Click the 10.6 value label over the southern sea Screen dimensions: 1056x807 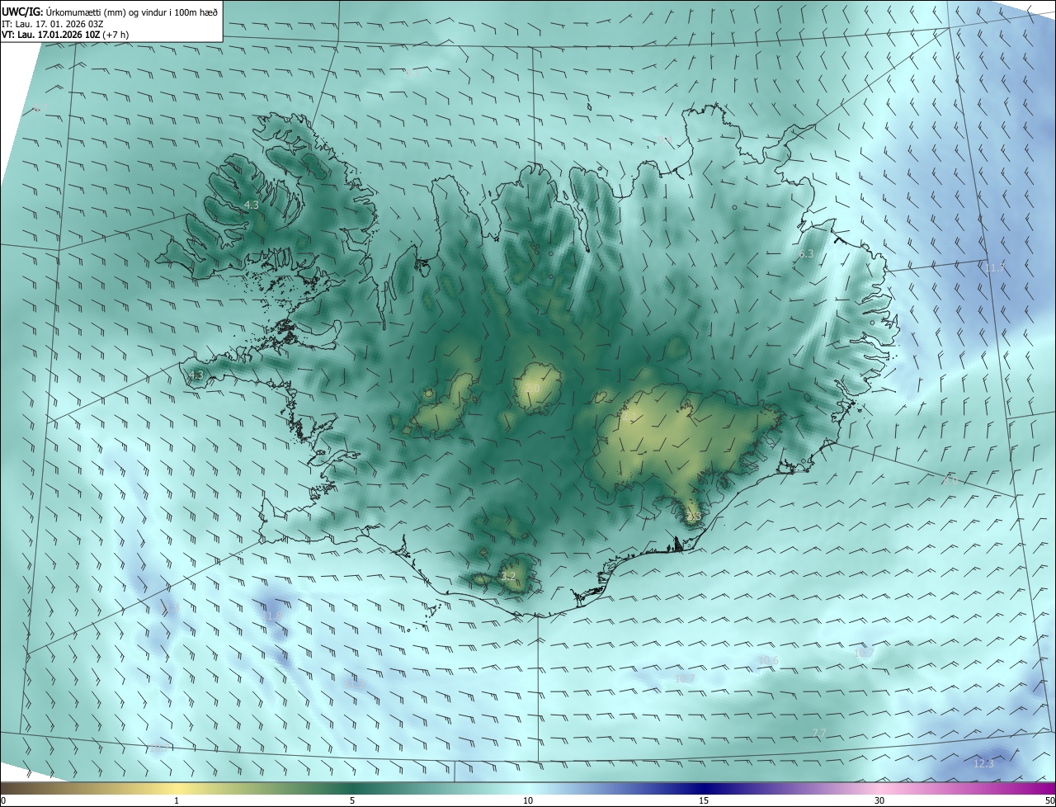click(767, 660)
